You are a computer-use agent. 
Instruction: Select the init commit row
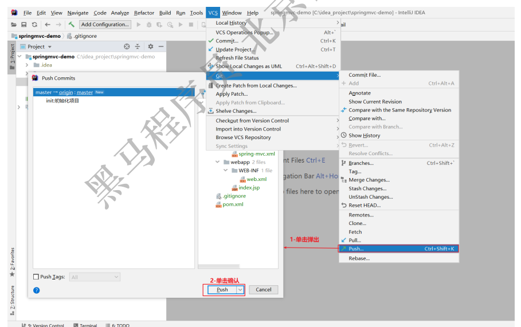click(x=113, y=101)
